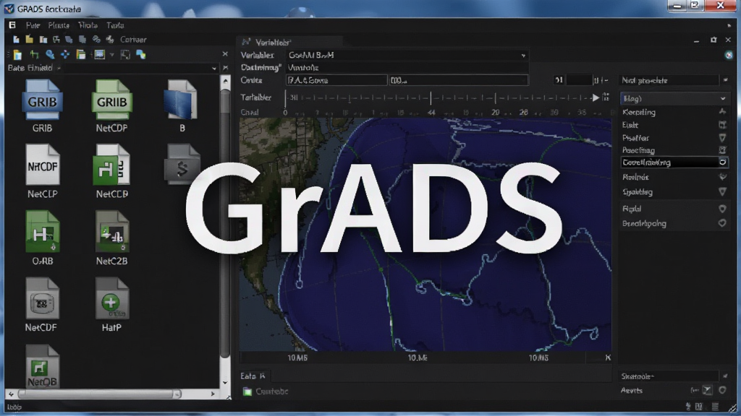Click the blue four-dot move icon
This screenshot has width=741, height=416.
(64, 55)
